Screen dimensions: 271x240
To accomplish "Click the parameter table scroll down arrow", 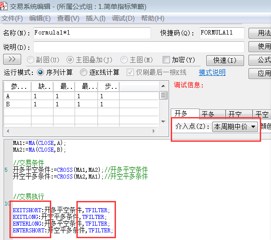I will click(x=163, y=122).
